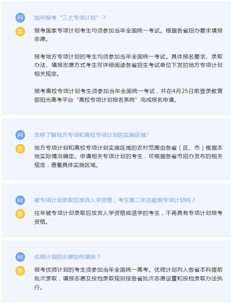Viewport: 233px width, 305px height.
Task: Click the 答 icon beside 往年被专项计划录取后
Action: tap(20, 214)
